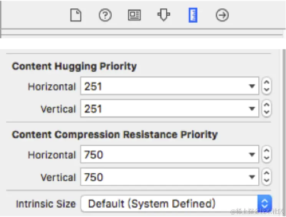The image size is (286, 217).
Task: Switch to the Attributes inspector
Action: (164, 15)
